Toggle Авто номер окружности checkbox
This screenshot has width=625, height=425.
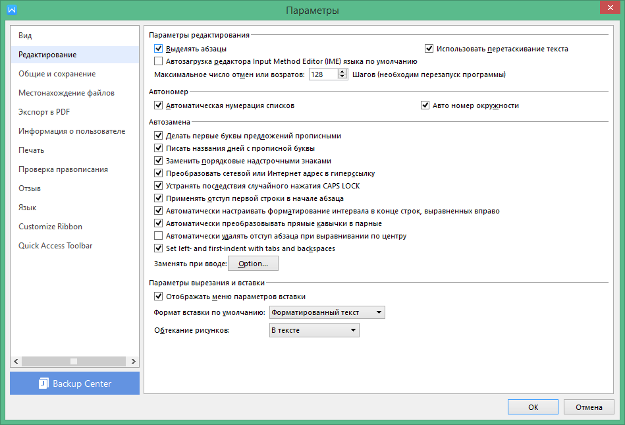[425, 105]
